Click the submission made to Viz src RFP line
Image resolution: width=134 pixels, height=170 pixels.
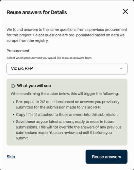(x=58, y=107)
